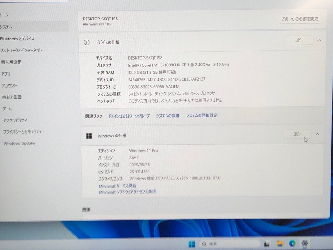The image size is (333, 250).
Task: Click the version value 24H2
Action: coord(134,158)
